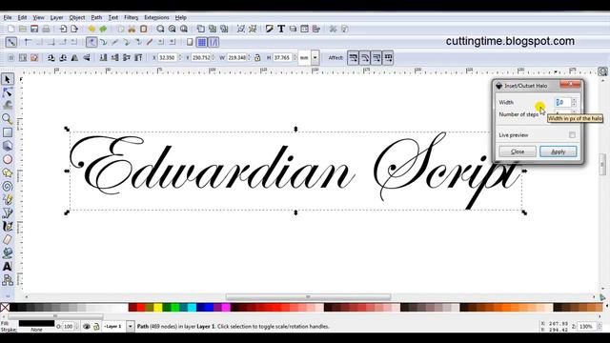Click the Print document icon
Viewport: 610px width, 343px height.
click(46, 29)
